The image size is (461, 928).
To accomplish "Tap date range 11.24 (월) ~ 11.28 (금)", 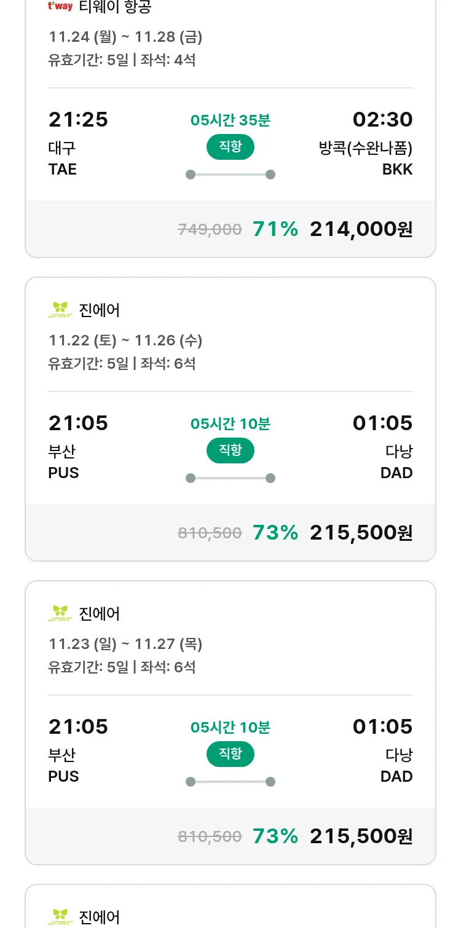I will pos(125,37).
